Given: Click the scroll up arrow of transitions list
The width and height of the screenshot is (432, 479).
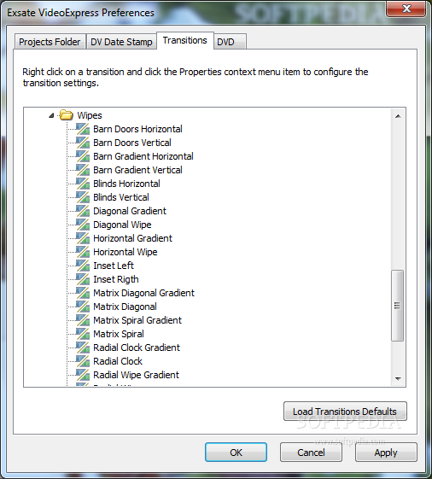Looking at the screenshot, I should pos(398,116).
